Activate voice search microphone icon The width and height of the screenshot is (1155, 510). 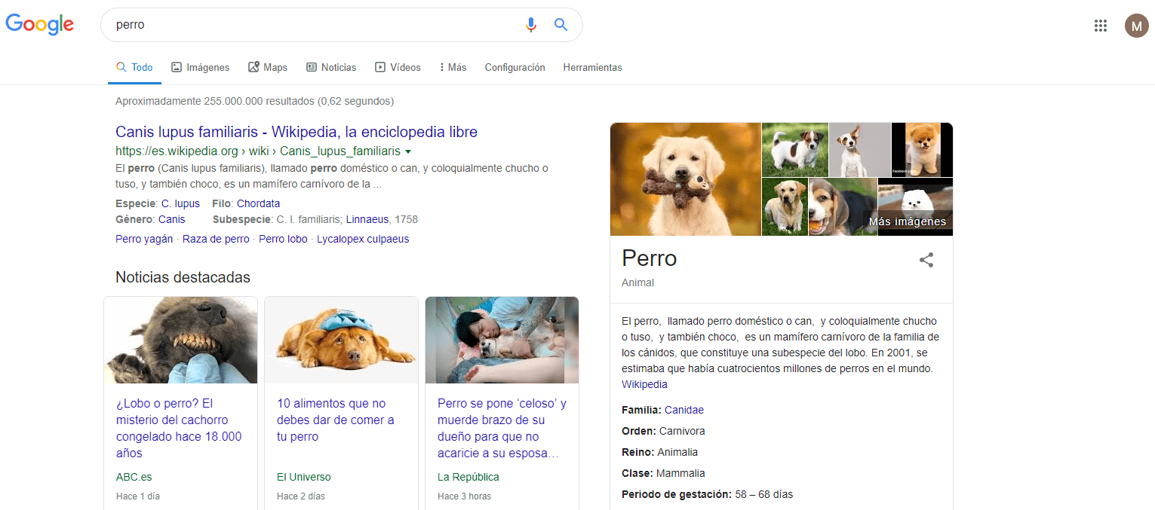pos(531,25)
